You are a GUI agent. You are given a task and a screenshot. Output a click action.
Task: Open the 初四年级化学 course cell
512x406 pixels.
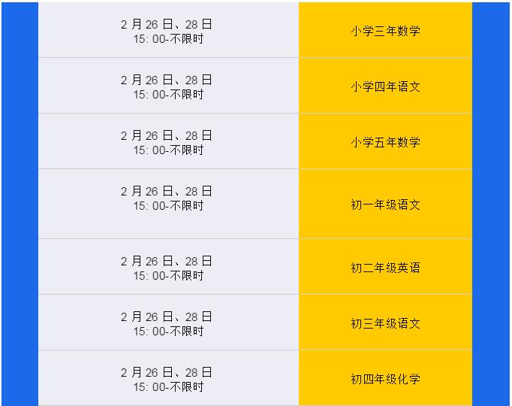click(x=385, y=379)
